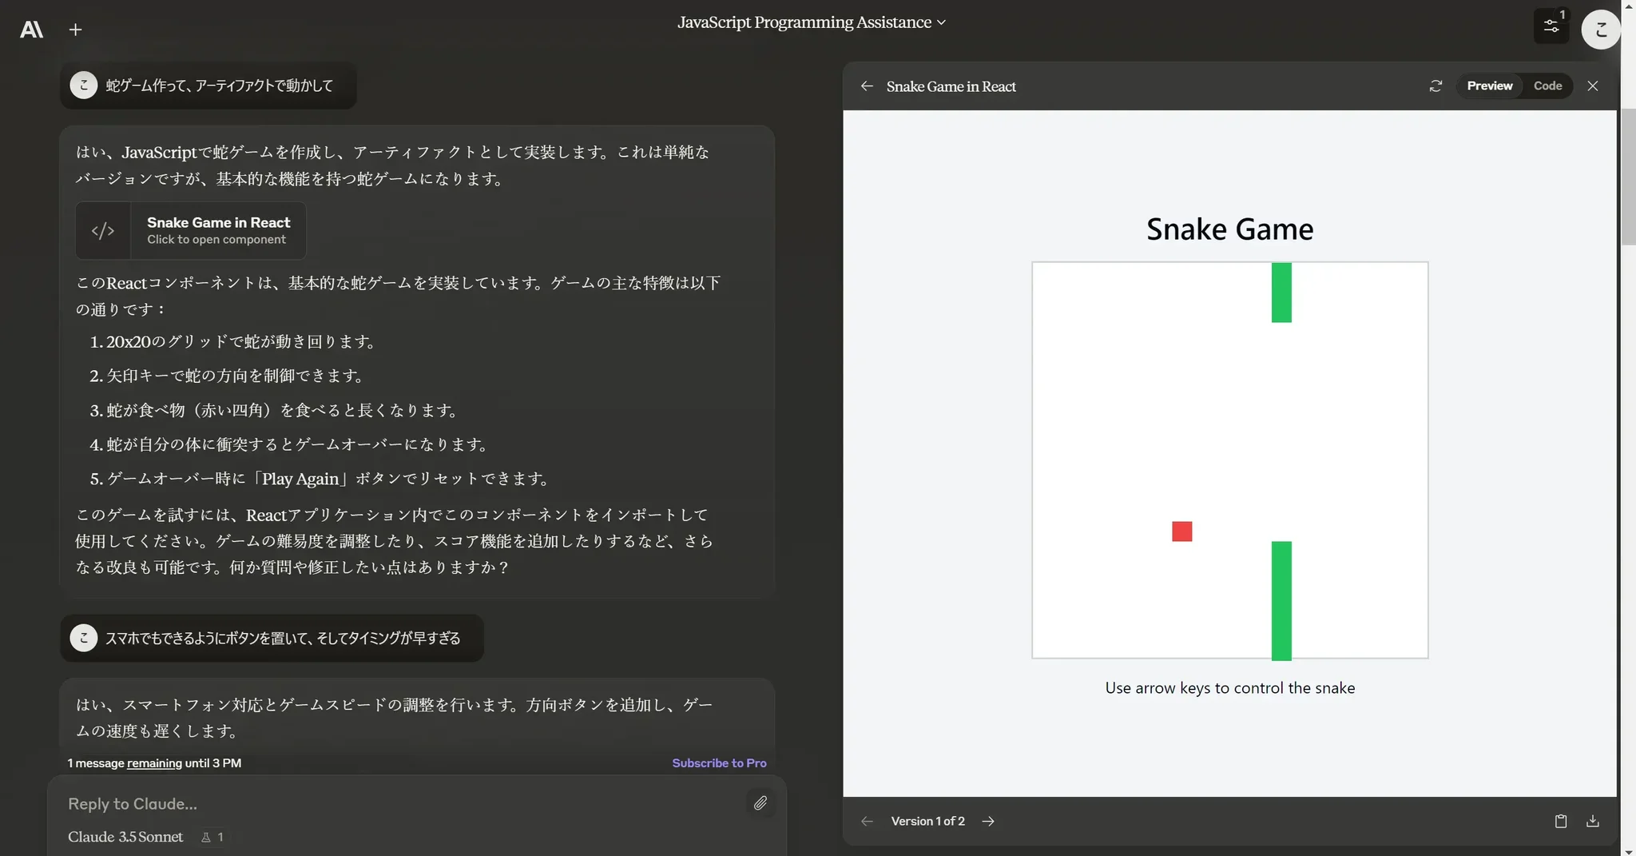Attach a file with the paperclip icon
The height and width of the screenshot is (856, 1636).
(x=760, y=802)
